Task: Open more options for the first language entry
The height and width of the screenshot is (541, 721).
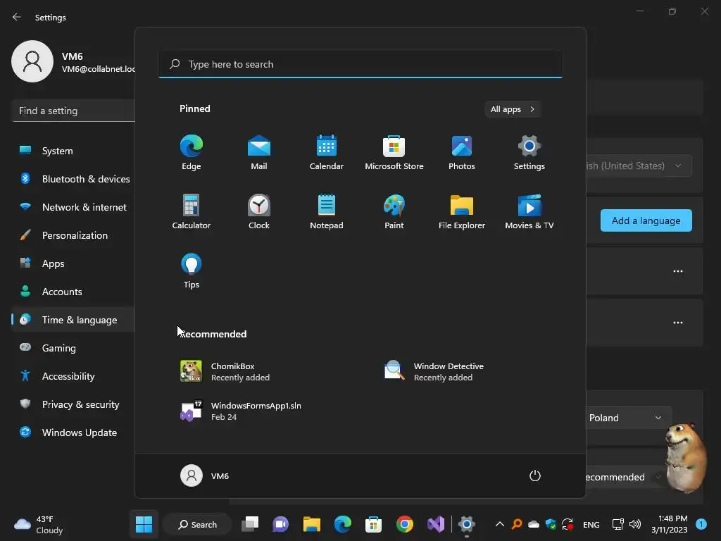Action: 678,271
